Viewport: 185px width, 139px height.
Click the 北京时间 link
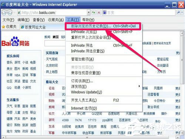[x=52, y=66]
